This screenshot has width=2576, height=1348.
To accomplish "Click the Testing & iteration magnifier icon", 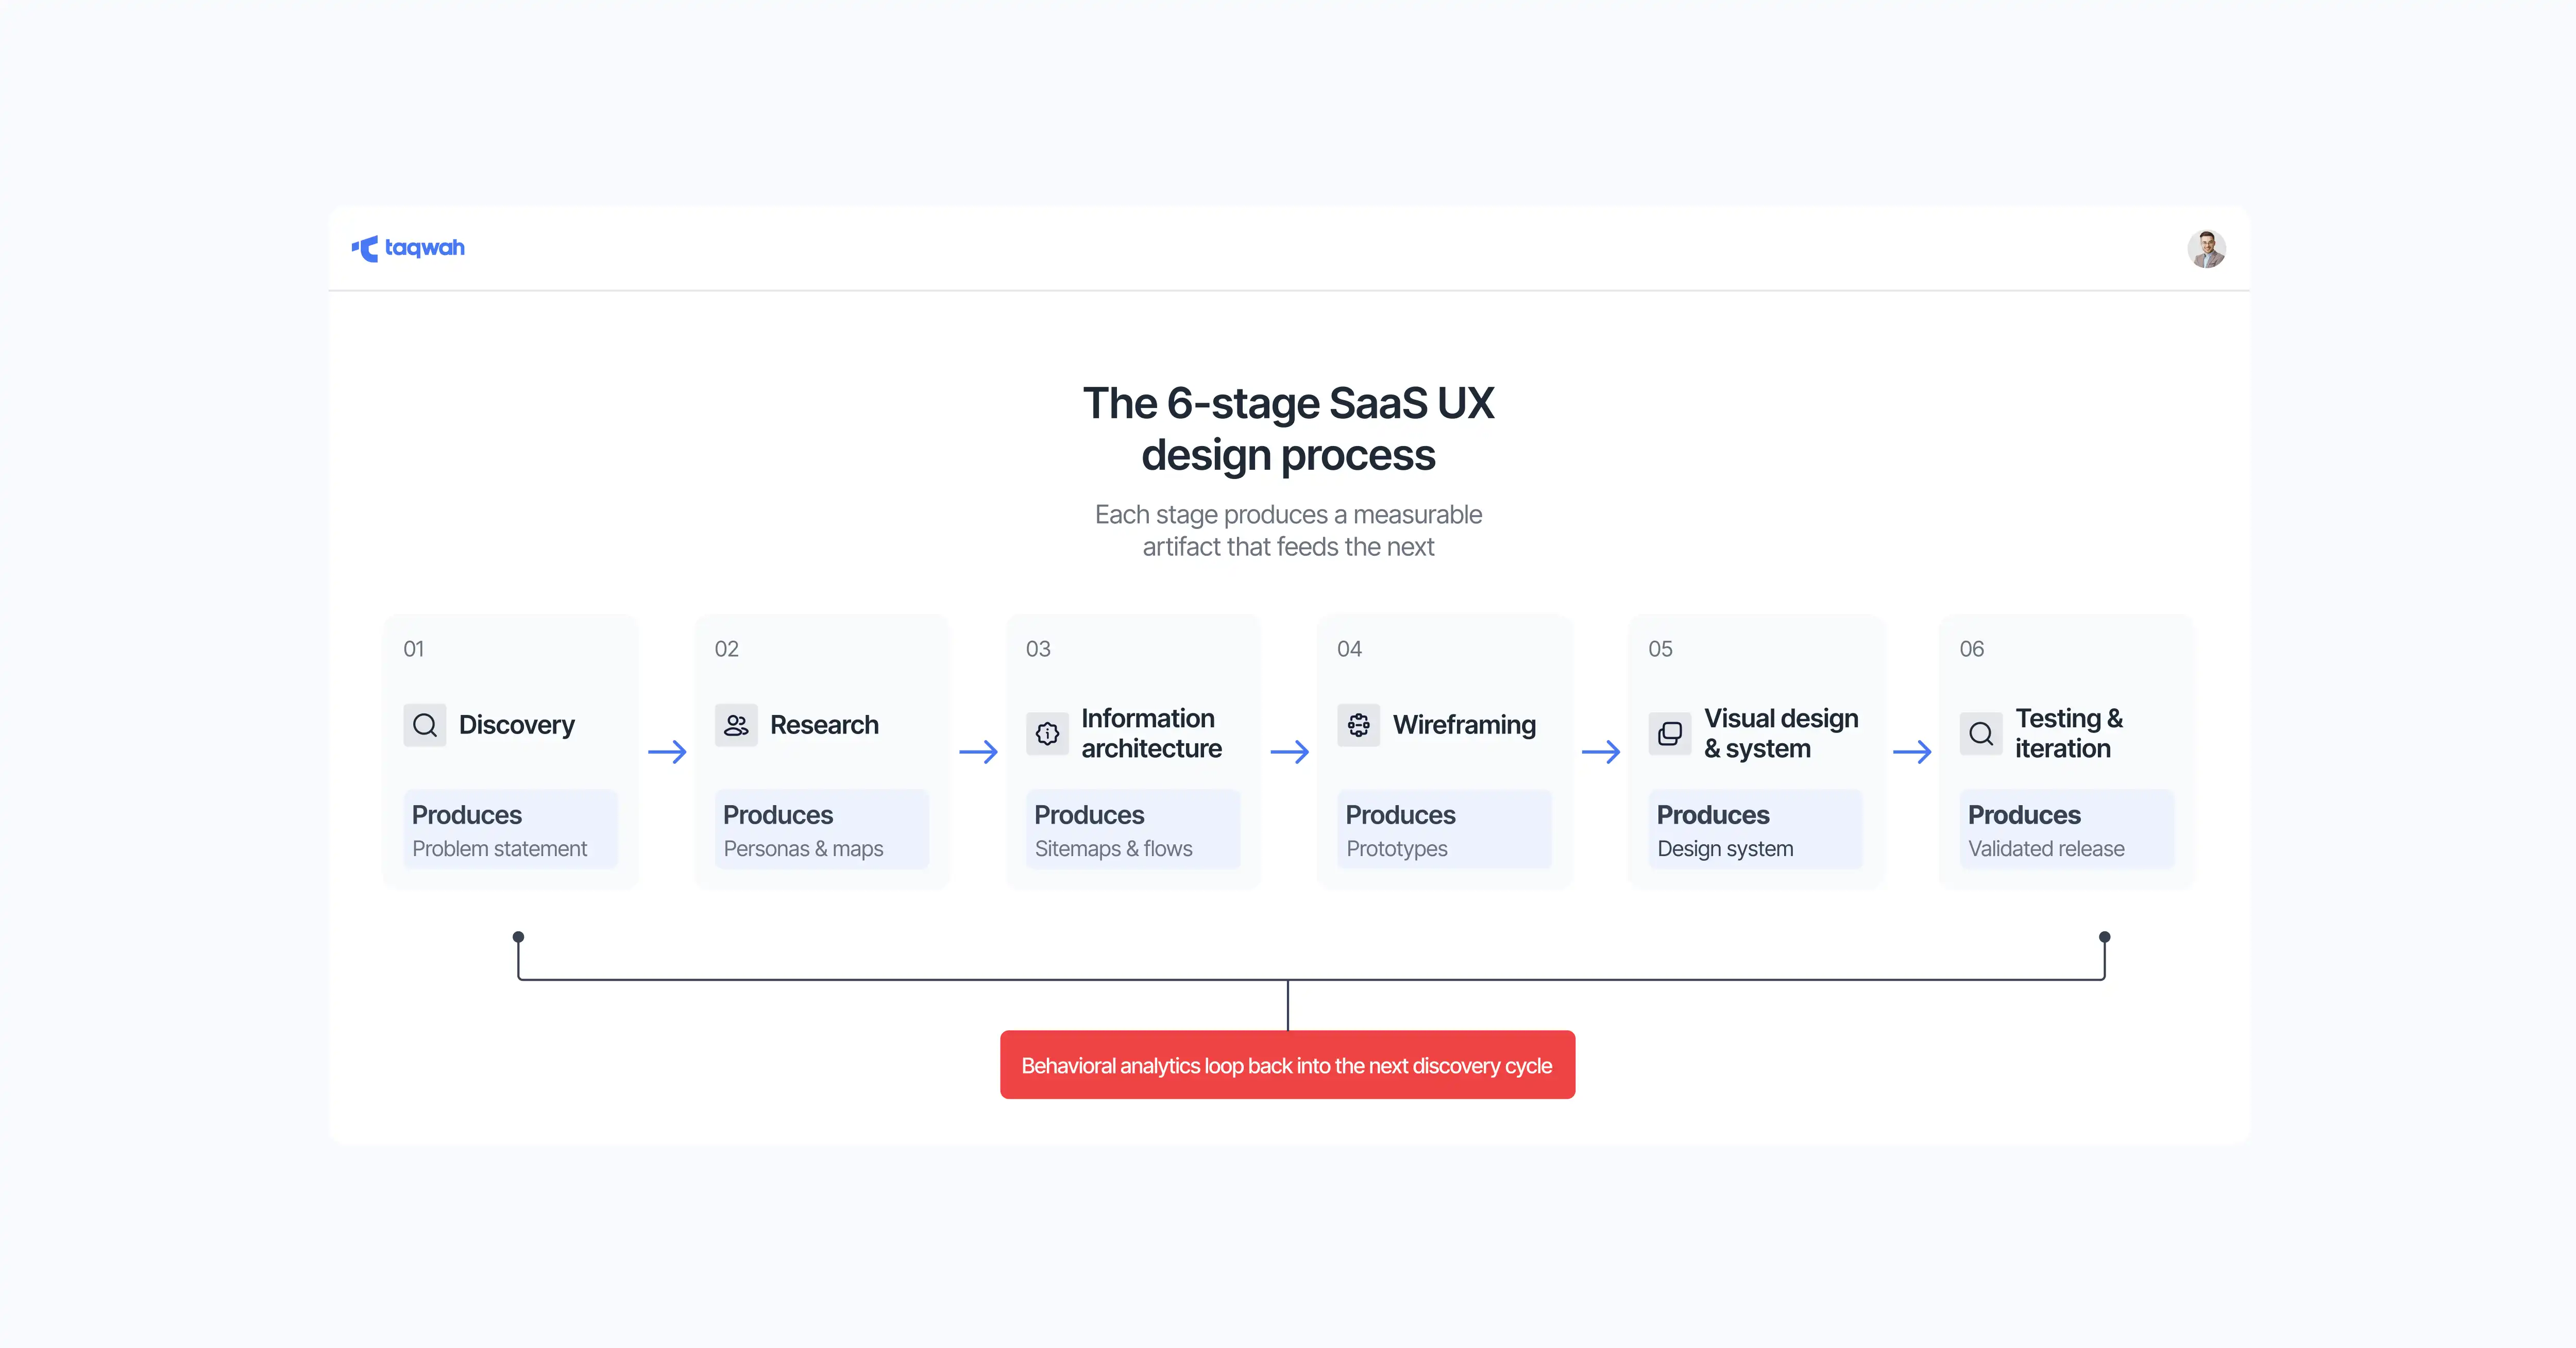I will coord(1980,734).
